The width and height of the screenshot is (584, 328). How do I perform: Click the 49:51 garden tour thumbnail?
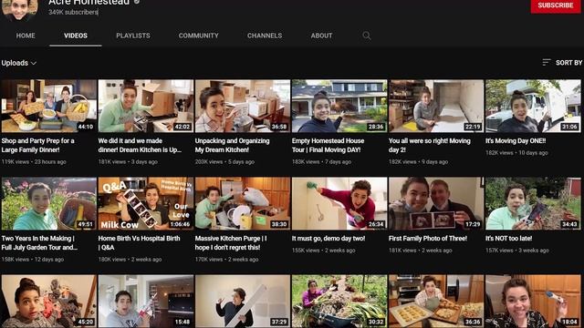click(x=48, y=203)
